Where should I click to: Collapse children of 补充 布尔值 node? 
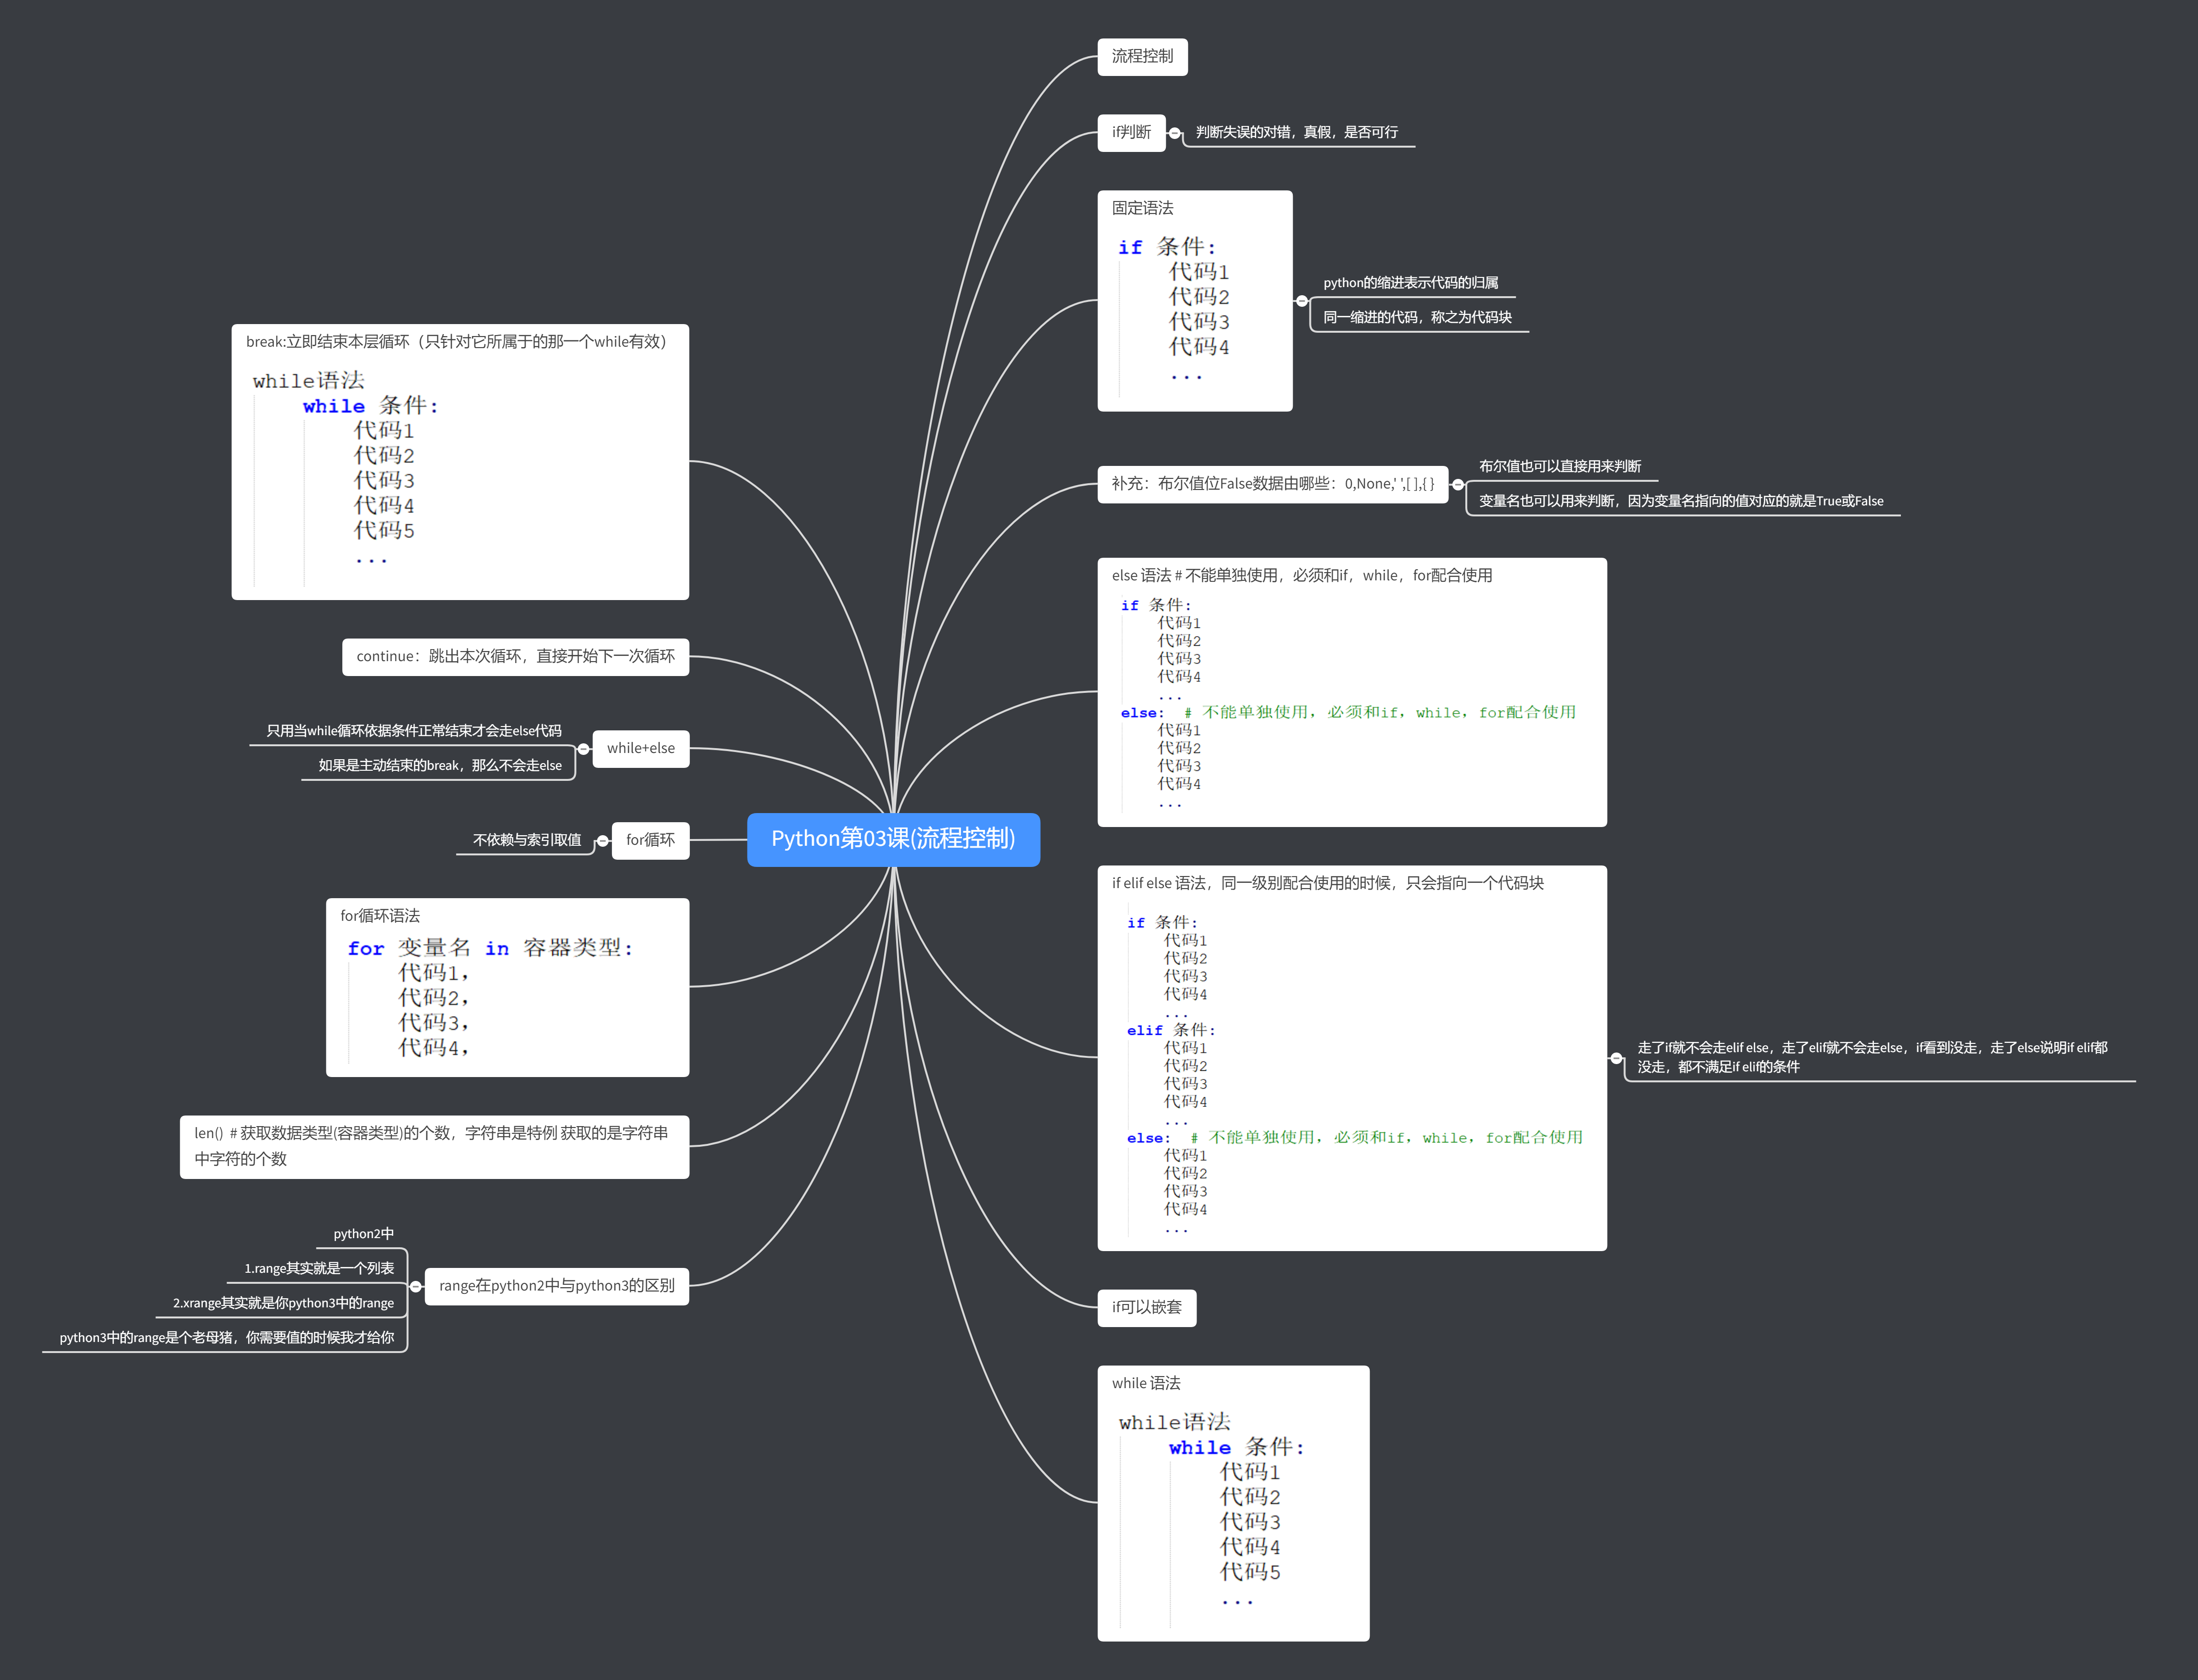coord(1458,485)
